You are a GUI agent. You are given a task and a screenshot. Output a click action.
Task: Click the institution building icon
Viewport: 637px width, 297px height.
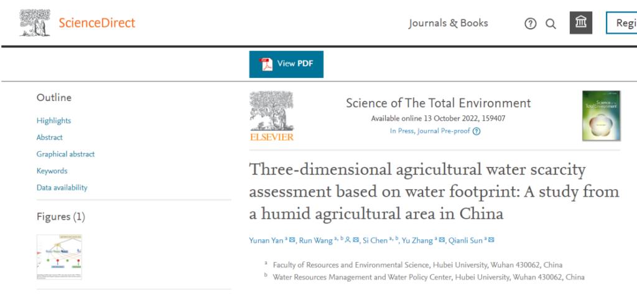(x=581, y=23)
